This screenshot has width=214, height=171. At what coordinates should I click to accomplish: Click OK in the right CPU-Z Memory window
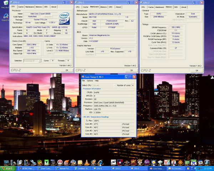pyautogui.click(x=197, y=71)
